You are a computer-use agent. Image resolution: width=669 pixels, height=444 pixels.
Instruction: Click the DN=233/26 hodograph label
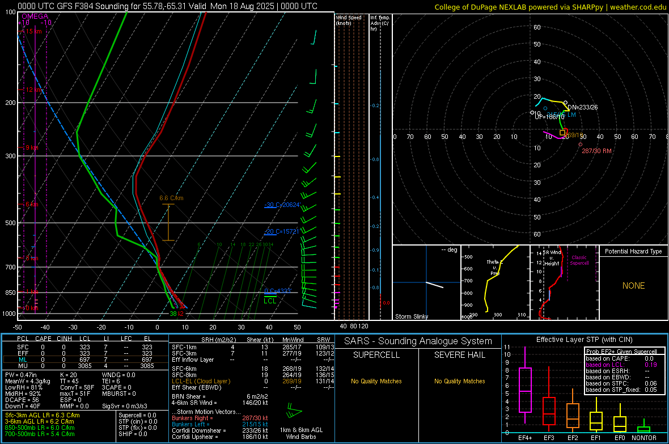pyautogui.click(x=582, y=107)
